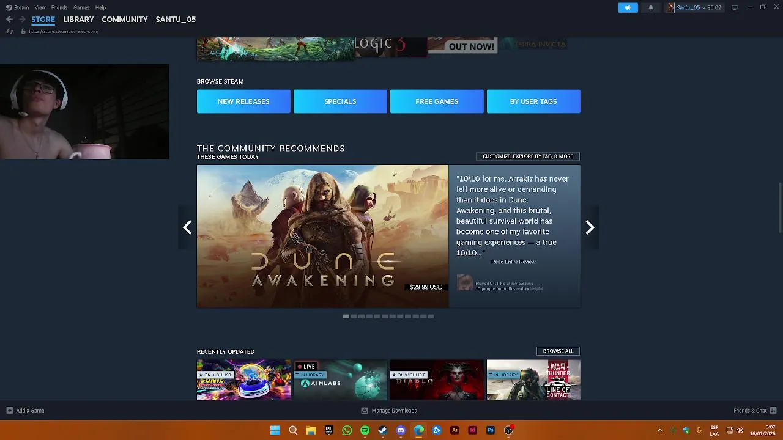Click the store URL address field
The height and width of the screenshot is (440, 783).
click(64, 31)
